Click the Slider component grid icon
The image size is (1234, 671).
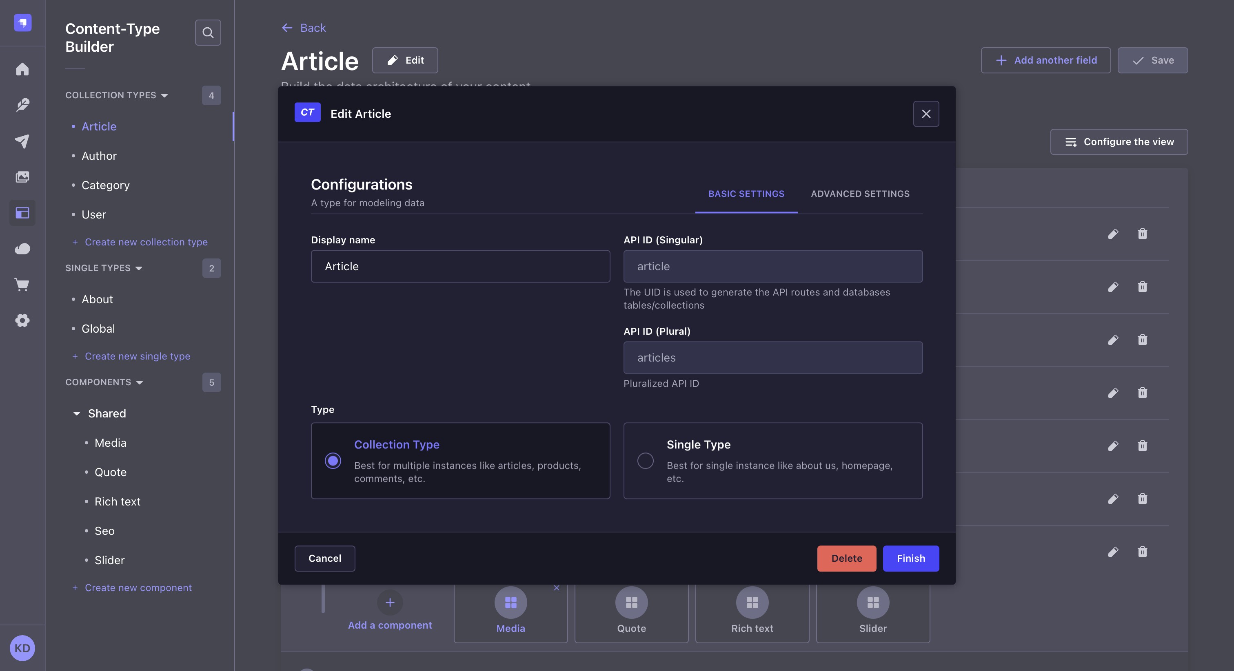point(873,603)
